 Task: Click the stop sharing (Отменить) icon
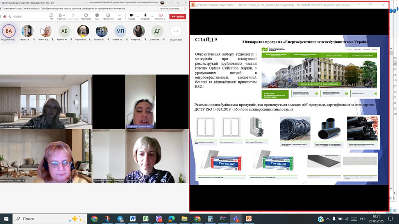pos(161,16)
